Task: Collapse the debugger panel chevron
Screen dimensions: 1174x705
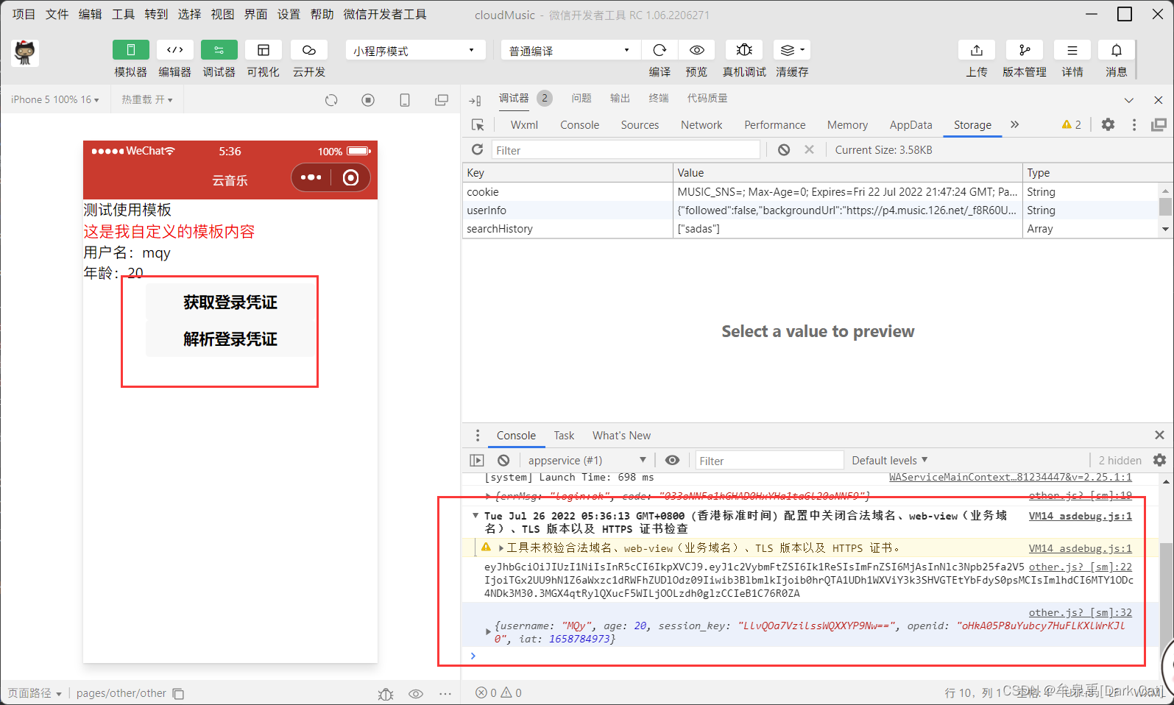Action: (1129, 100)
